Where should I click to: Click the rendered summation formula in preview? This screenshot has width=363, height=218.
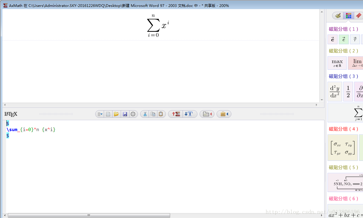tap(158, 25)
